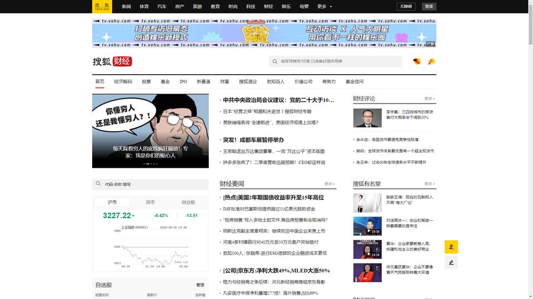This screenshot has width=533, height=299.
Task: Open headline 突发！成都车展暂停举办
Action: coord(253,140)
